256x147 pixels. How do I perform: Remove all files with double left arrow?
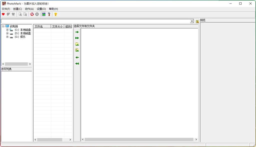point(77,64)
